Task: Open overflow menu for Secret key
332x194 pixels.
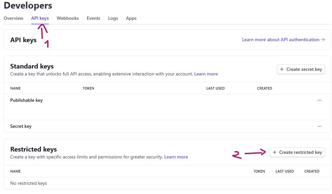Action: (319, 126)
